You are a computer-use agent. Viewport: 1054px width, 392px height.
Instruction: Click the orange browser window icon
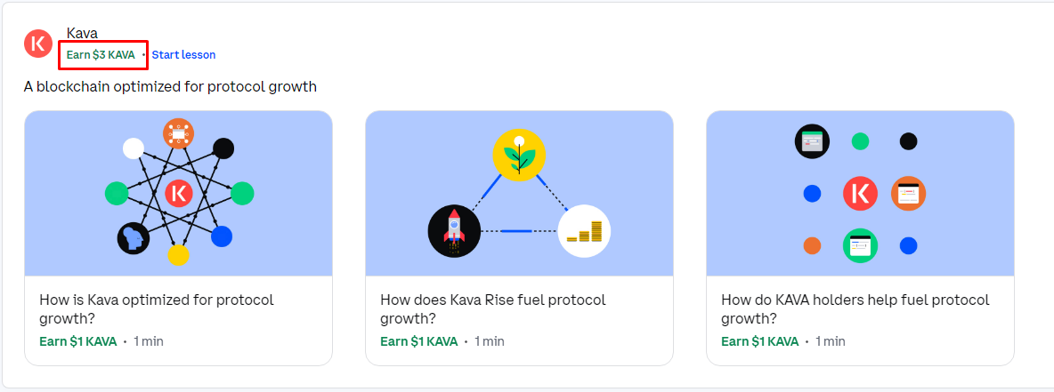(x=908, y=194)
